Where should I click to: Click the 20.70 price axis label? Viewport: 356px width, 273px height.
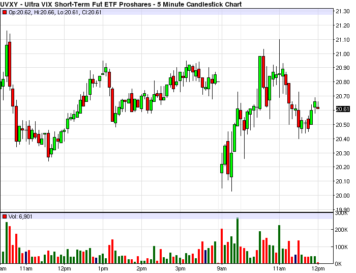[x=343, y=96]
